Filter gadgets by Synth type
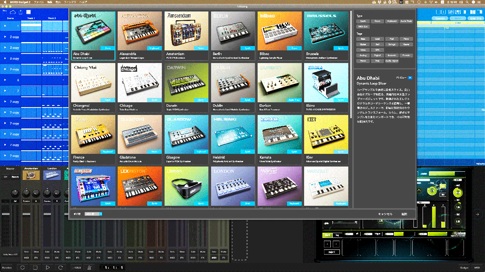 coord(363,21)
